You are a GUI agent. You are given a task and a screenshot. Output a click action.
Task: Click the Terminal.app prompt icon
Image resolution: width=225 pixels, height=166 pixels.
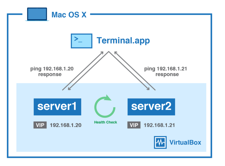point(82,41)
